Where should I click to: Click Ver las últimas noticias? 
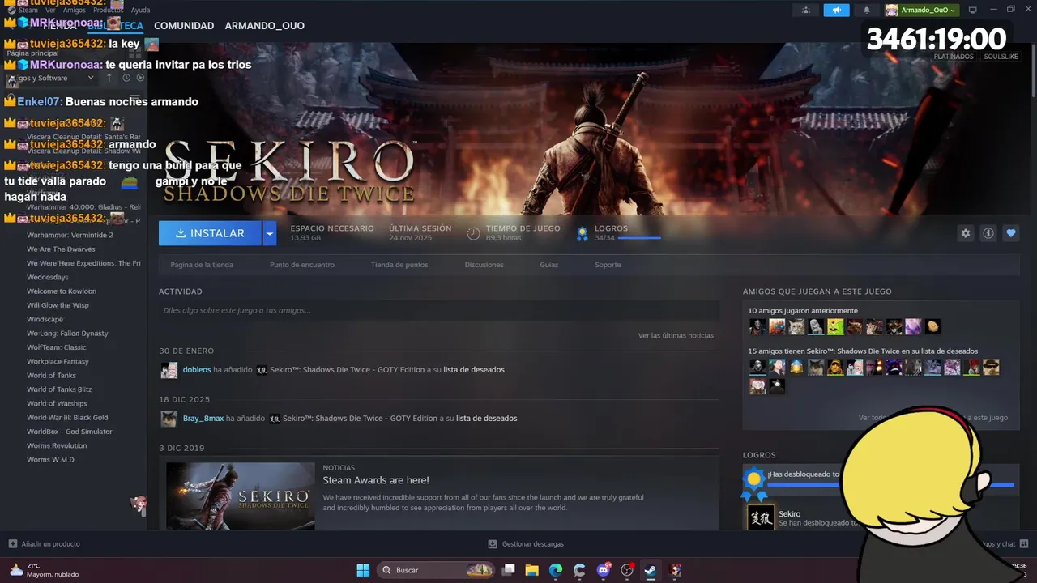tap(676, 335)
